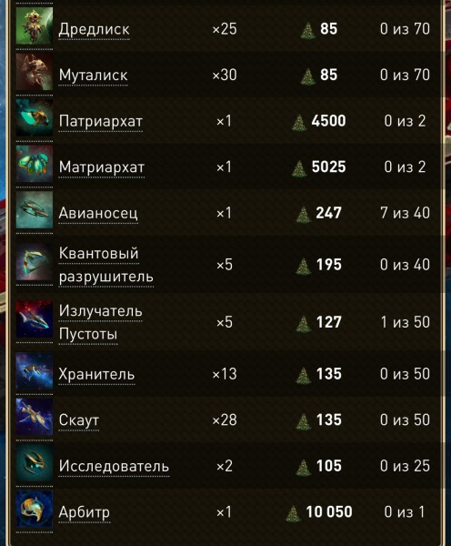Open the Арбитр name link
Screen dimensions: 451x546
tap(85, 512)
